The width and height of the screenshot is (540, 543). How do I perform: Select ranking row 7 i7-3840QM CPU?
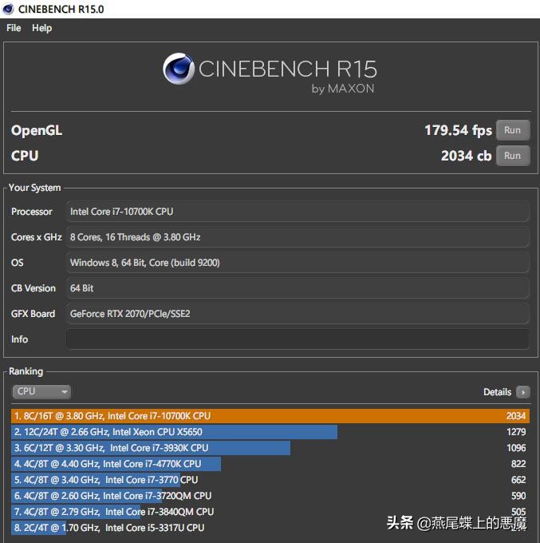click(x=270, y=512)
